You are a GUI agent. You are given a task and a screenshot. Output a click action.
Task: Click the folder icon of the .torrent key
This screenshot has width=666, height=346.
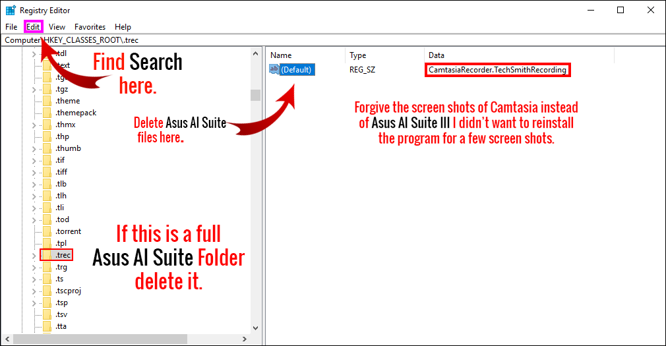(x=47, y=231)
